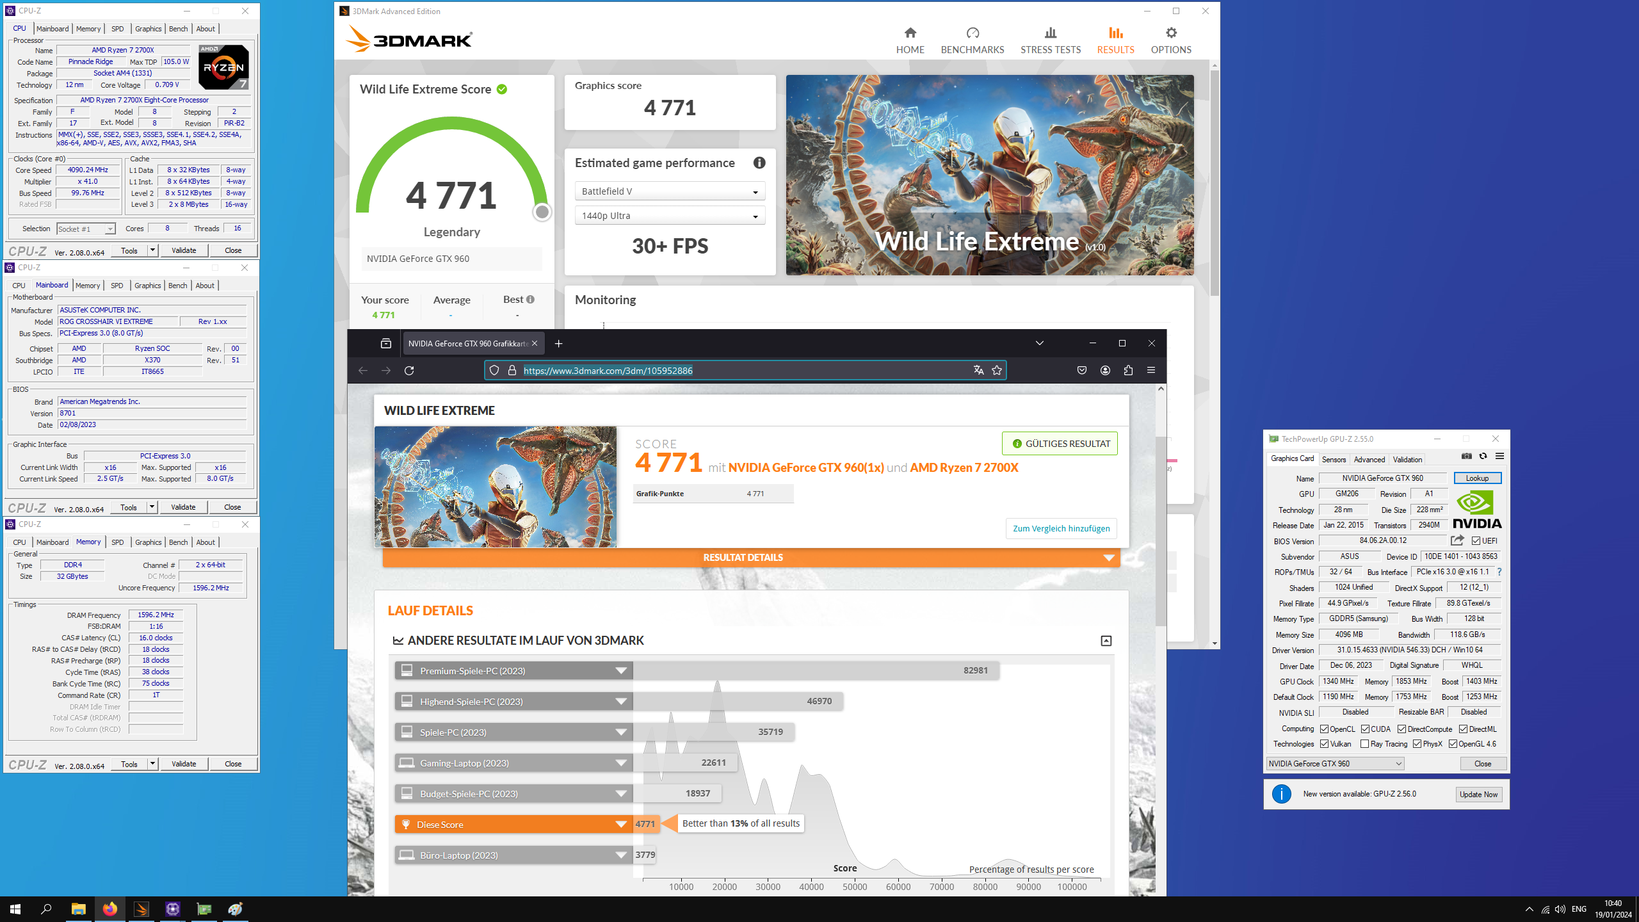1639x922 pixels.
Task: Toggle the Ray Tracing checkbox in GPU-Z
Action: click(1364, 744)
